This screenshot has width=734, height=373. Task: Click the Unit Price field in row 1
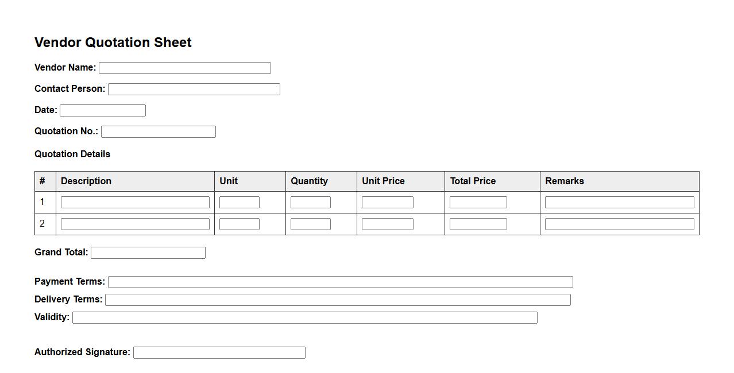coord(387,202)
